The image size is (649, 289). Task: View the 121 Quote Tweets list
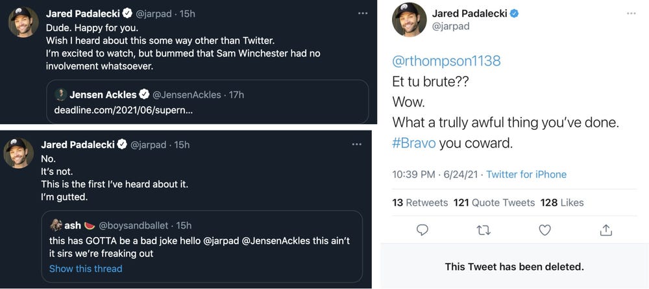click(494, 203)
